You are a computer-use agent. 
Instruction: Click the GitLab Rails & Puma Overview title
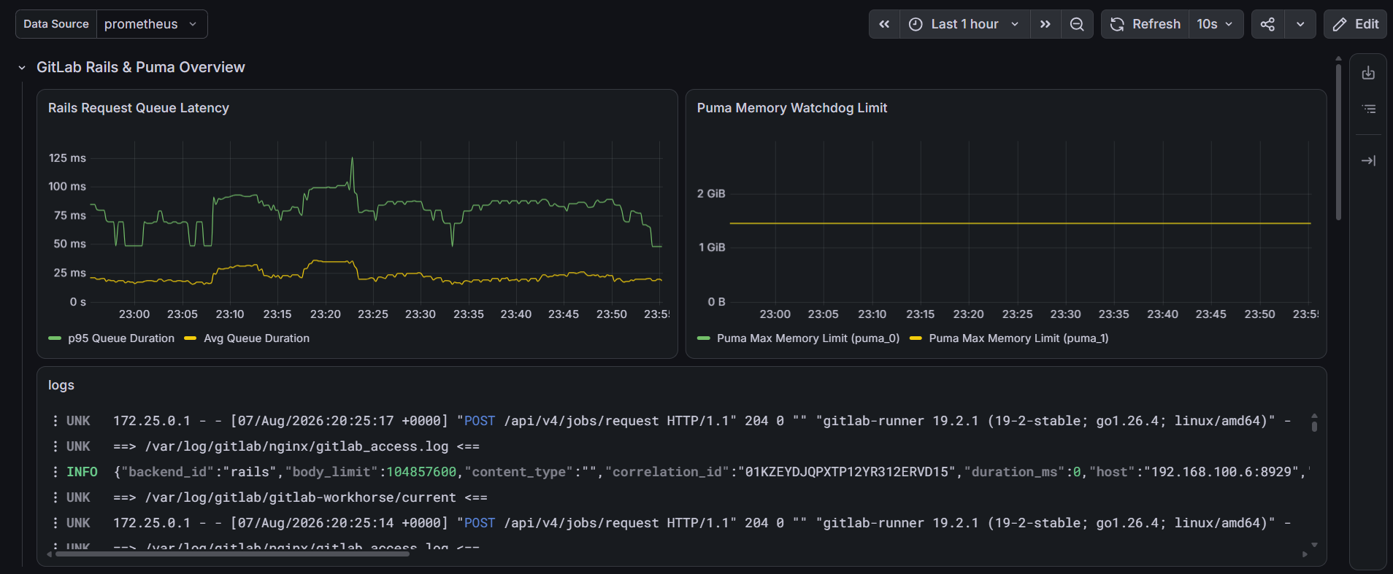click(141, 67)
